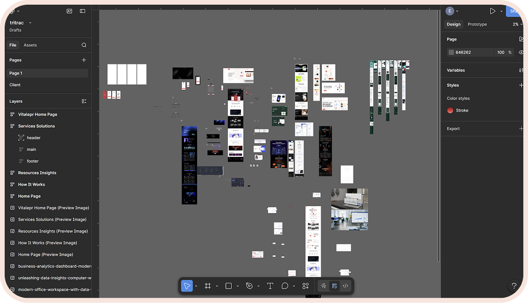
Task: Open the Assets tab
Action: (30, 45)
